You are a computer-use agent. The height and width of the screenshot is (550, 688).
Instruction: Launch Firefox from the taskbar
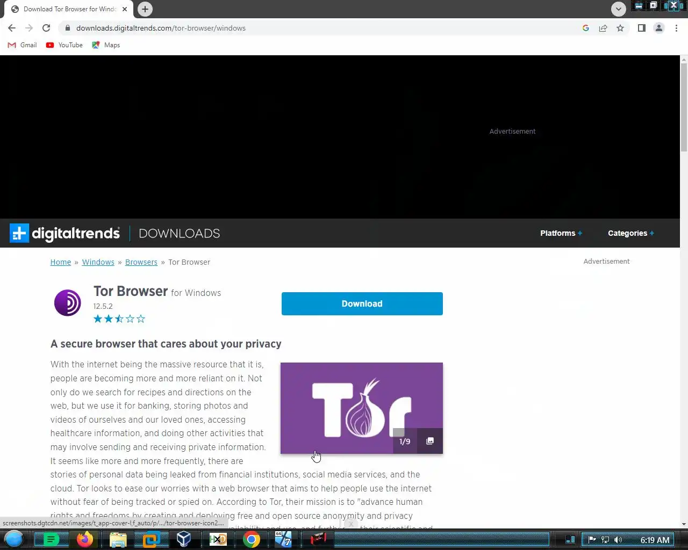[84, 539]
